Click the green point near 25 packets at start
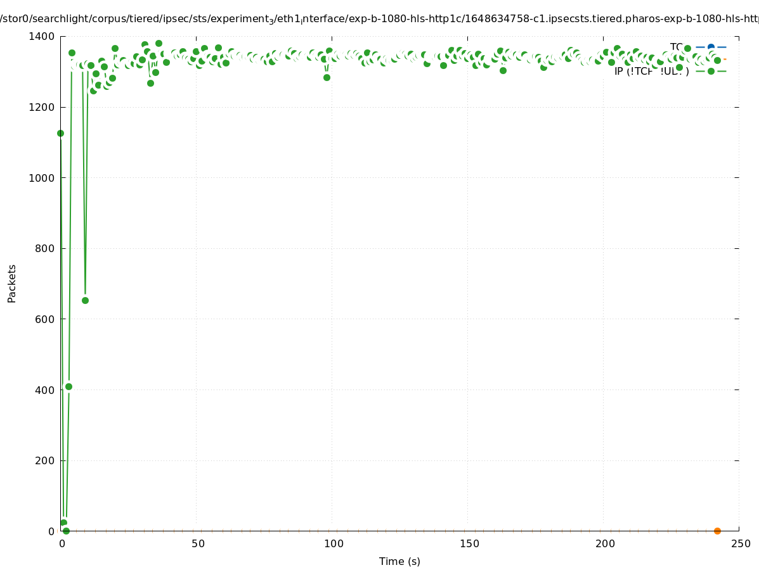This screenshot has height=570, width=759. (63, 522)
